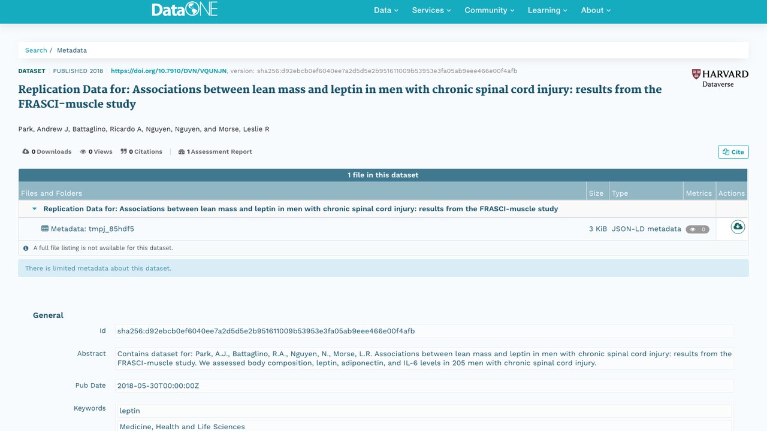Screen dimensions: 767x431
Task: Open the About dropdown menu
Action: 596,10
